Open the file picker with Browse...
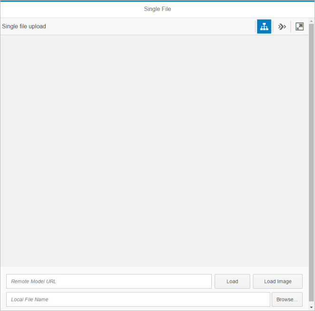Image resolution: width=315 pixels, height=311 pixels. (287, 300)
